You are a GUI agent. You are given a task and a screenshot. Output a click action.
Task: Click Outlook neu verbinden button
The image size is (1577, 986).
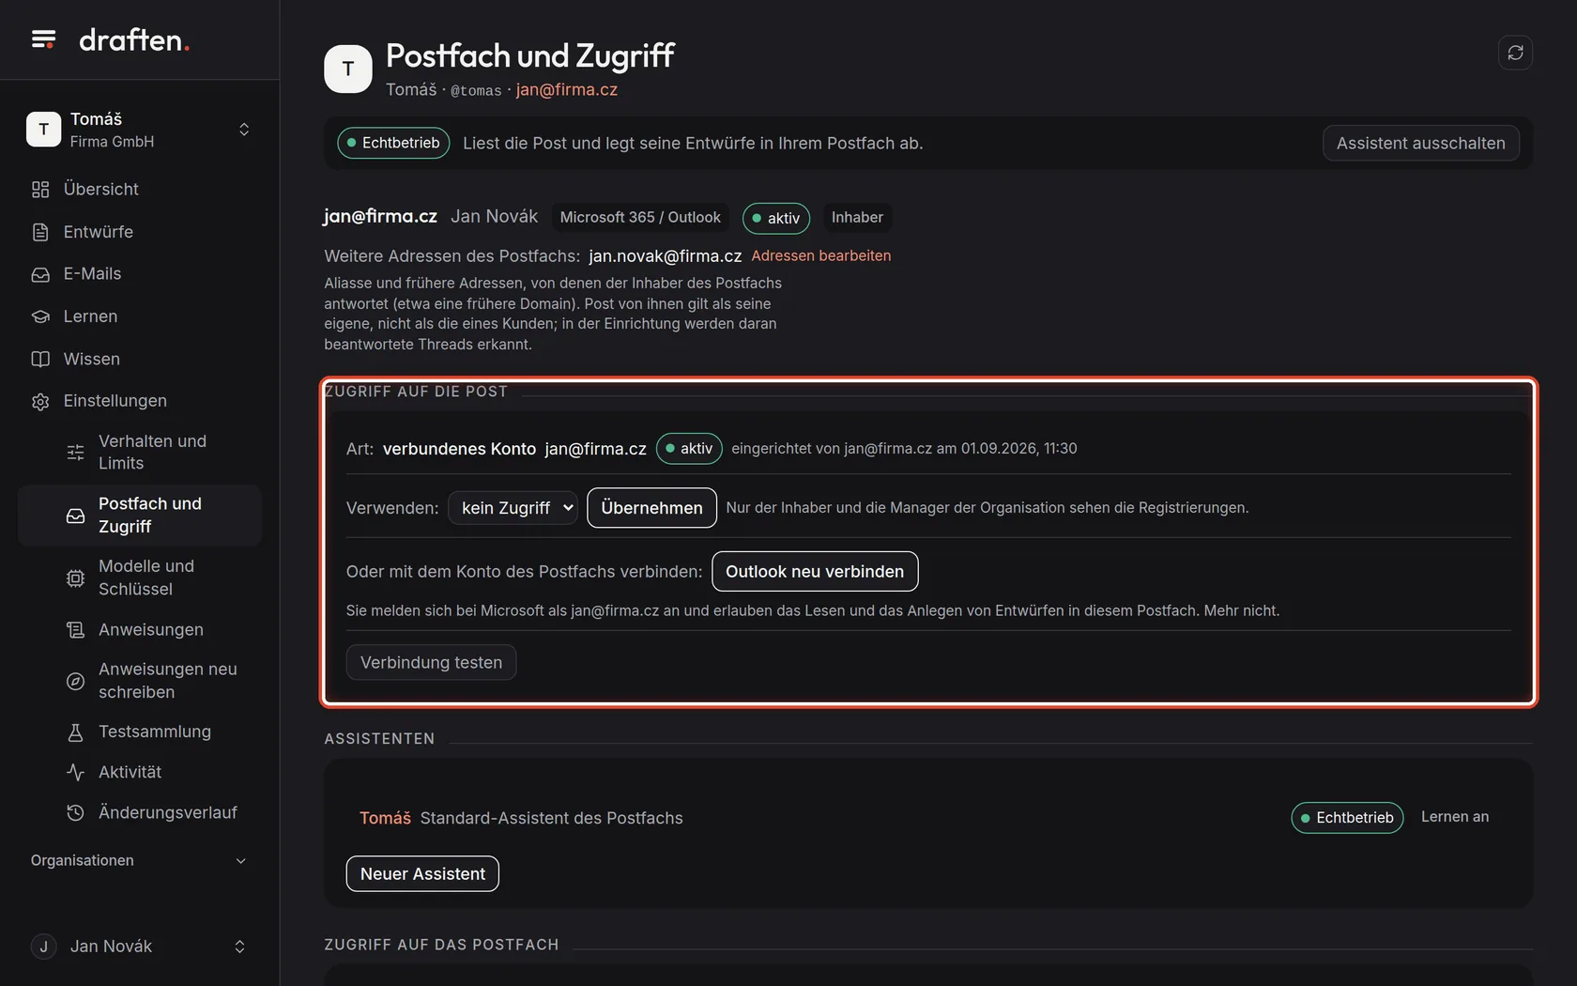click(x=815, y=571)
